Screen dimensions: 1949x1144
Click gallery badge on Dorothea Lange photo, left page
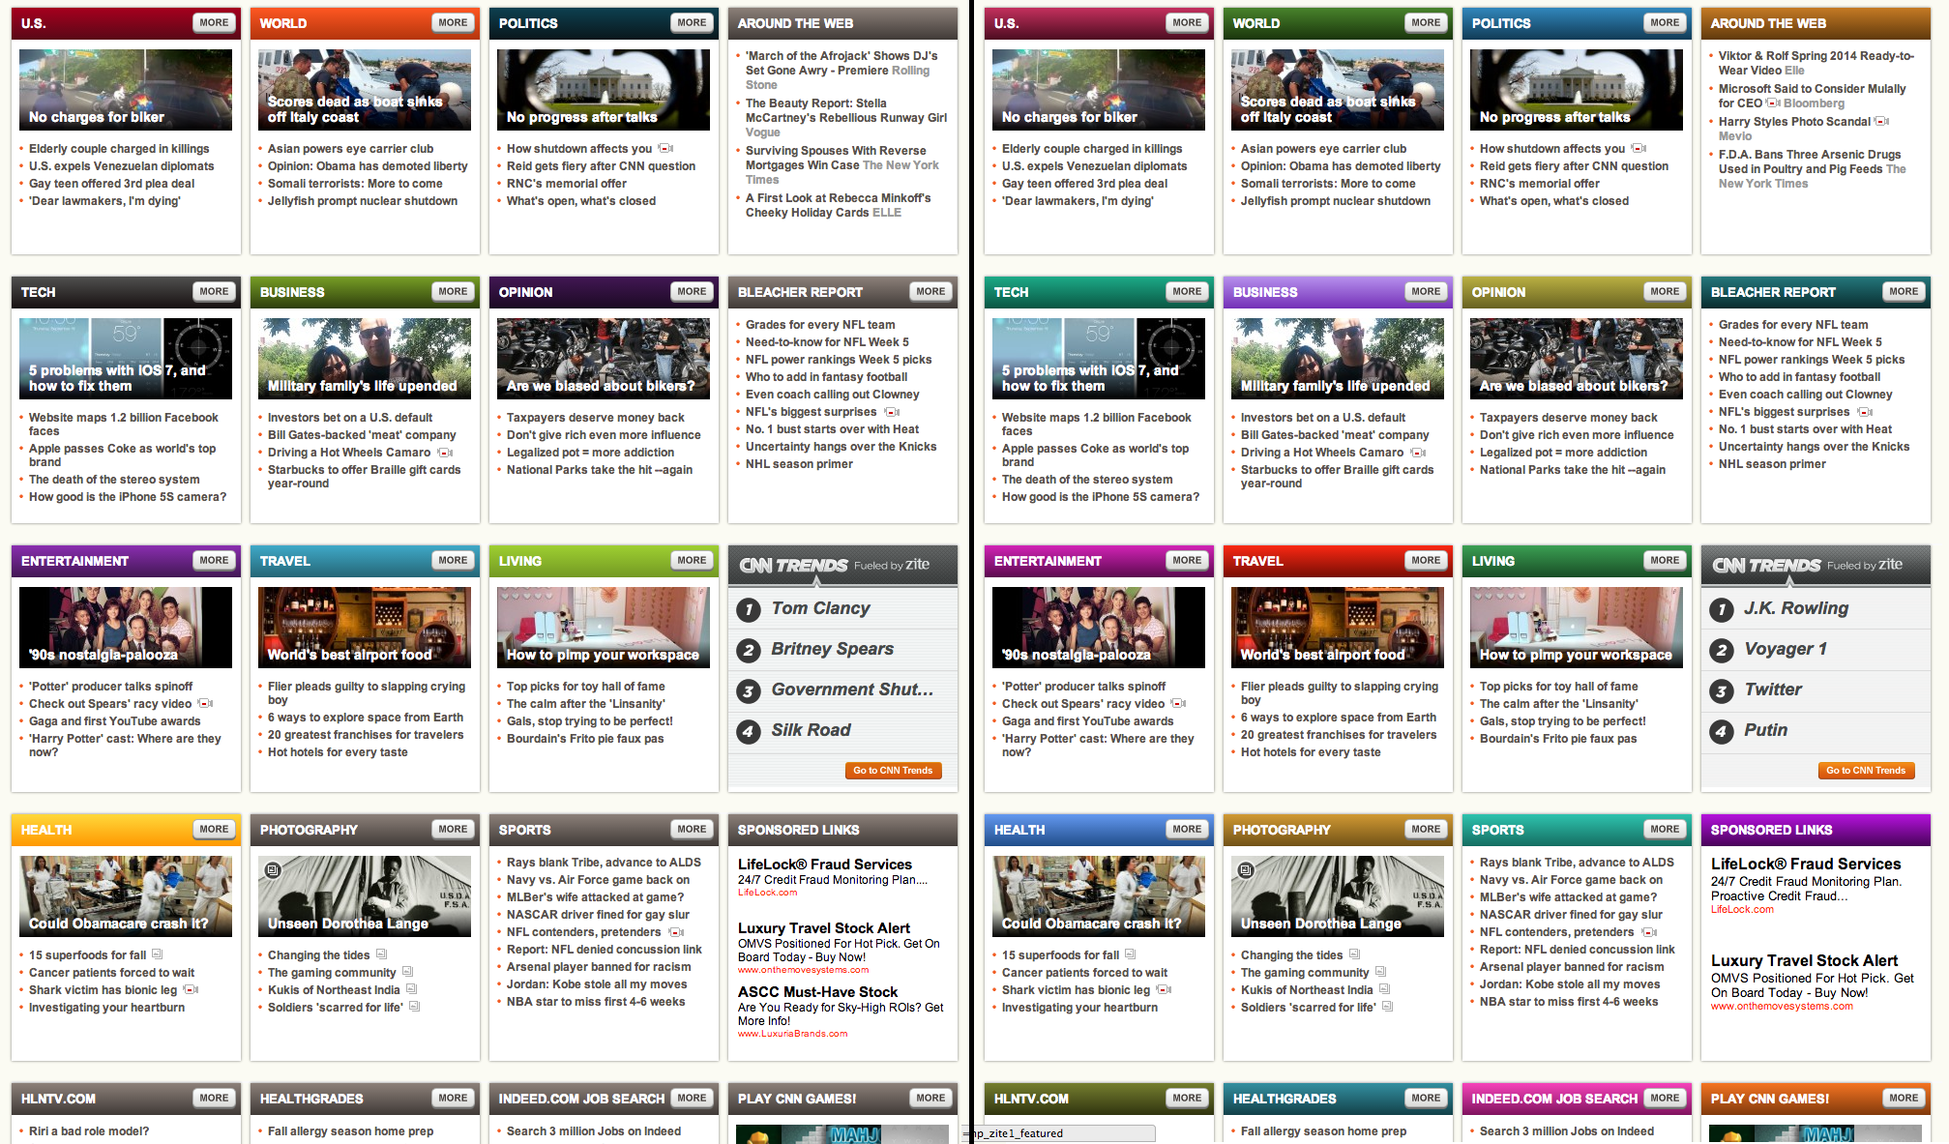tap(273, 870)
